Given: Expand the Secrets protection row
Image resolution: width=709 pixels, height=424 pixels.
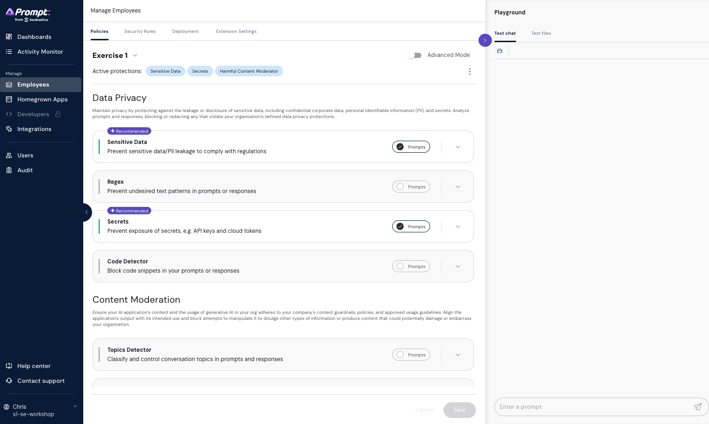Looking at the screenshot, I should click(457, 226).
